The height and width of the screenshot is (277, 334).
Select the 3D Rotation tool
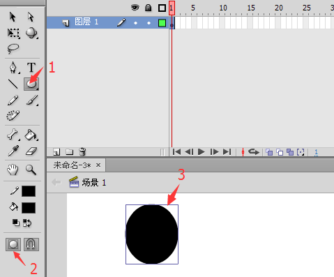click(x=31, y=33)
